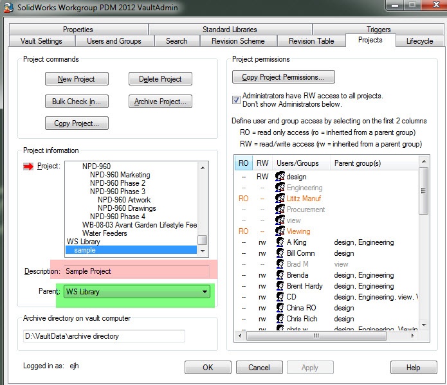447x385 pixels.
Task: Open the Search tab
Action: click(x=177, y=41)
